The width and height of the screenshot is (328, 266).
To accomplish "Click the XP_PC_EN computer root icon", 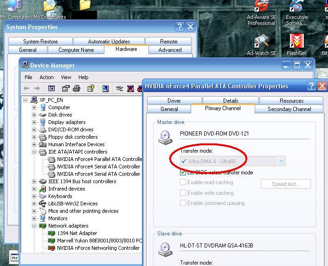I will point(34,100).
